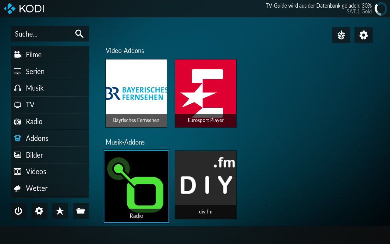Open the diy.fm music addon
Screen dimensions: 390x244
coord(206,185)
